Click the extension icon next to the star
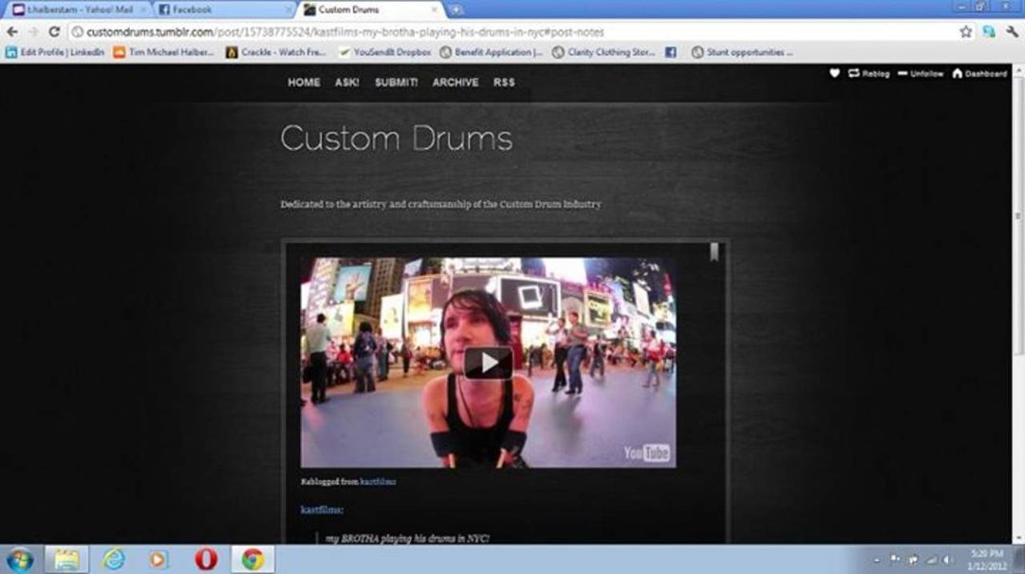 pyautogui.click(x=988, y=31)
